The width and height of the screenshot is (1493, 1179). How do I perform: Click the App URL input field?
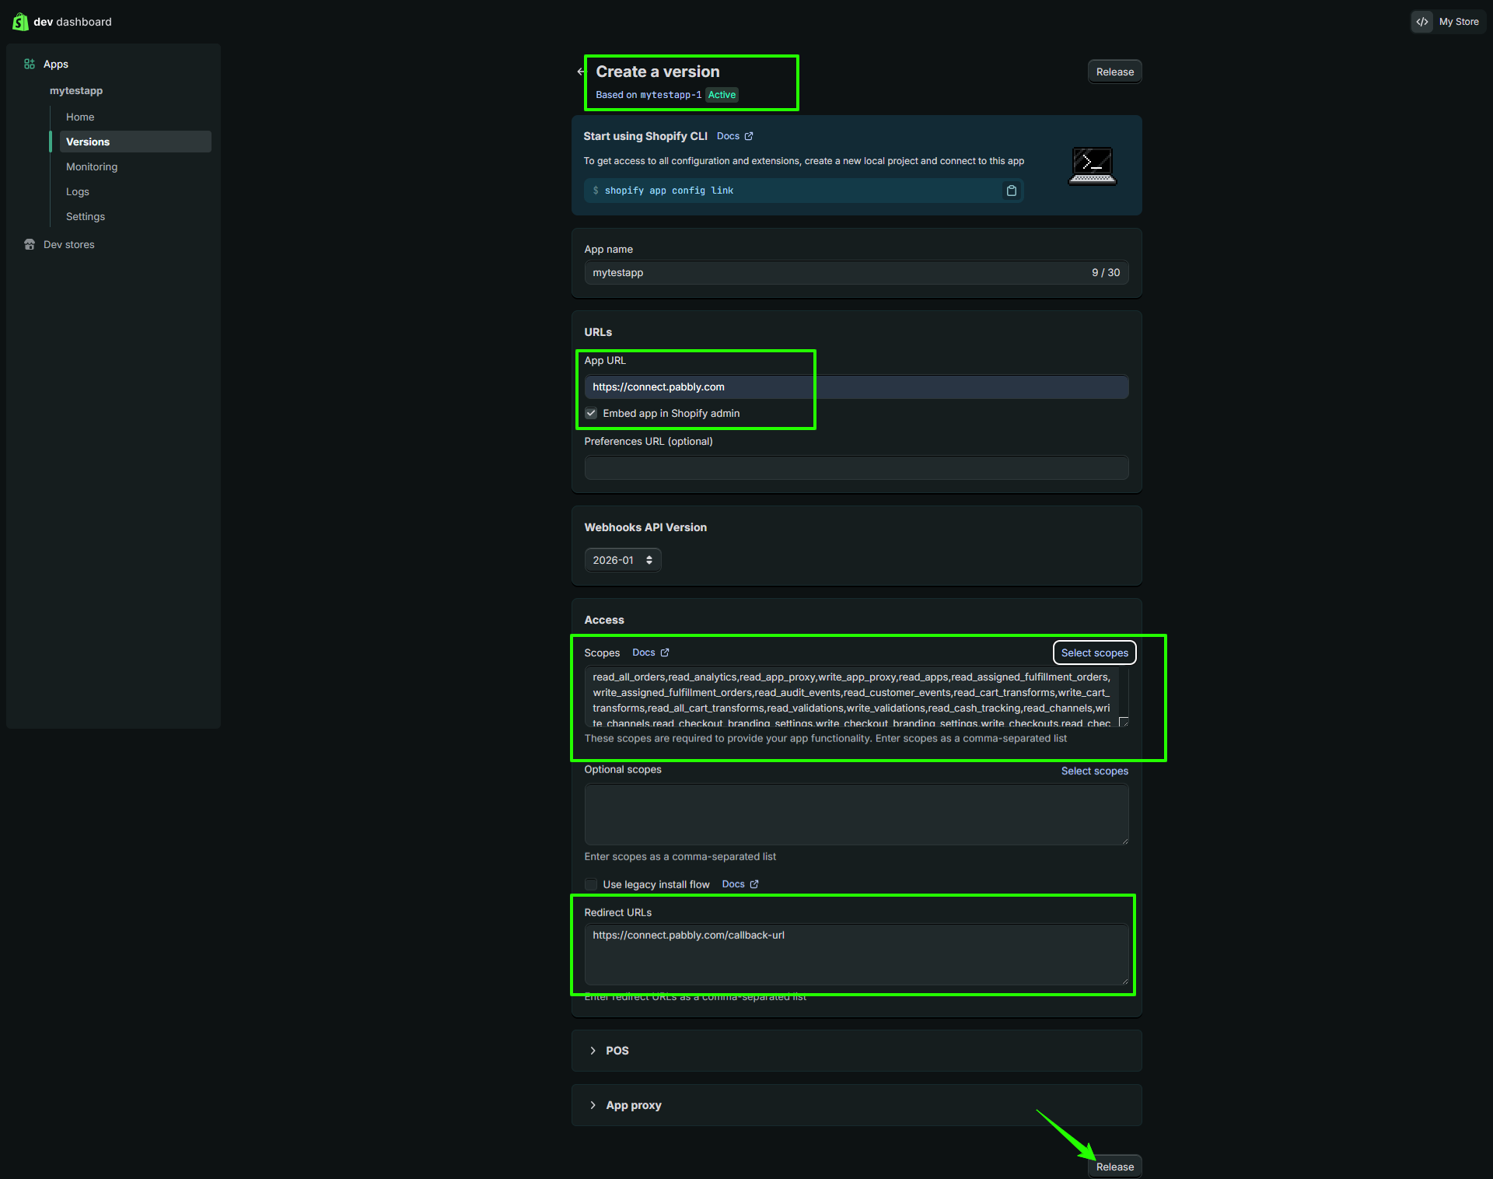click(x=857, y=387)
